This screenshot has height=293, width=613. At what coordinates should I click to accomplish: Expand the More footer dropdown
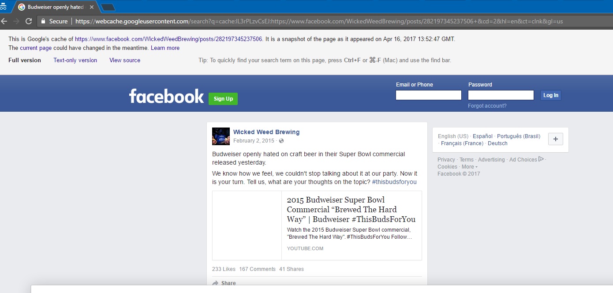coord(469,167)
